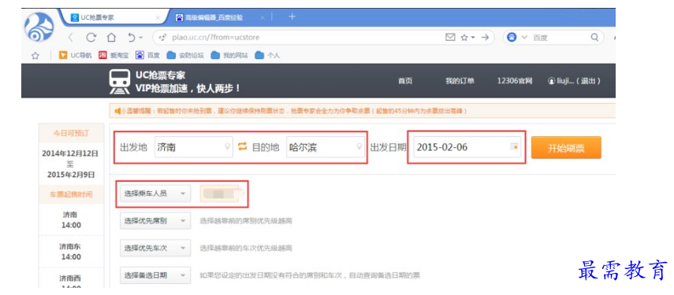Go back with the browser back arrow

point(71,38)
